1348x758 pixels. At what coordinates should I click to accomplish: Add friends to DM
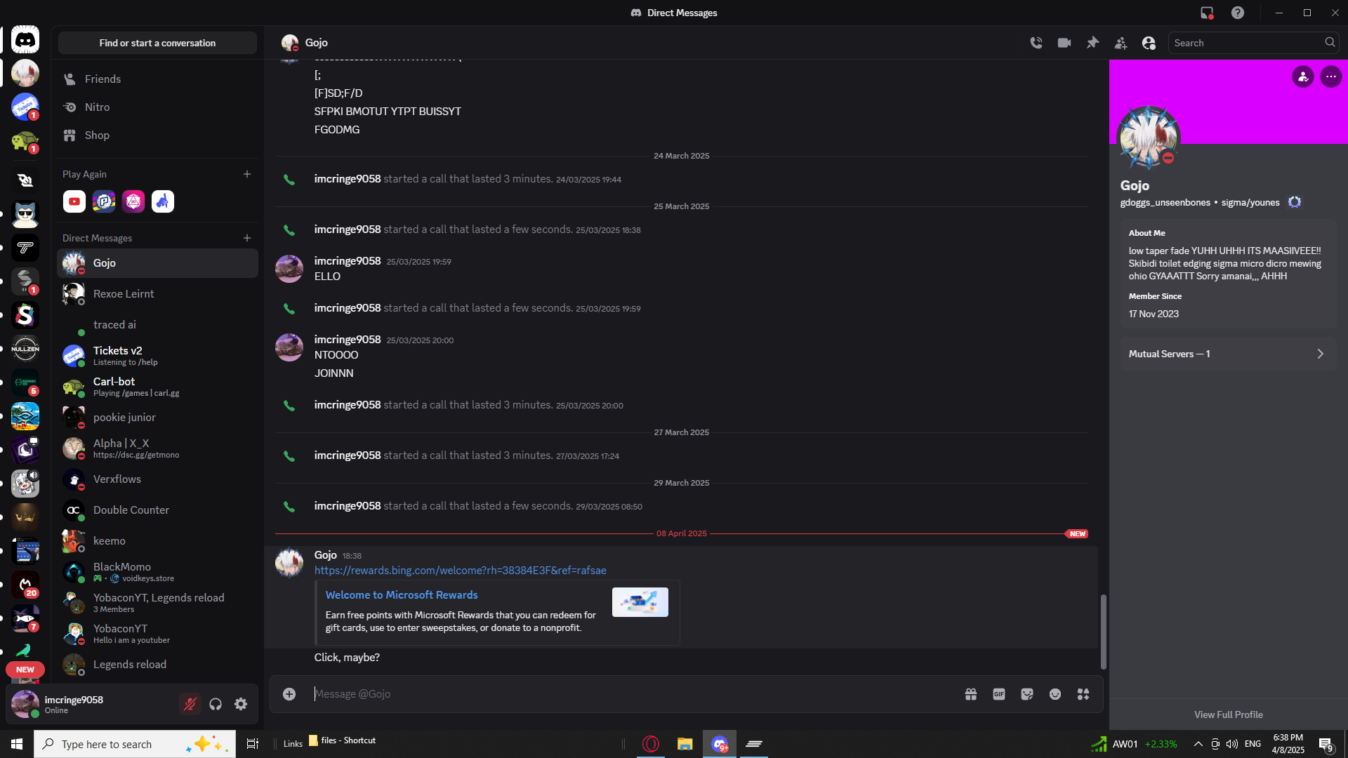pyautogui.click(x=1121, y=43)
